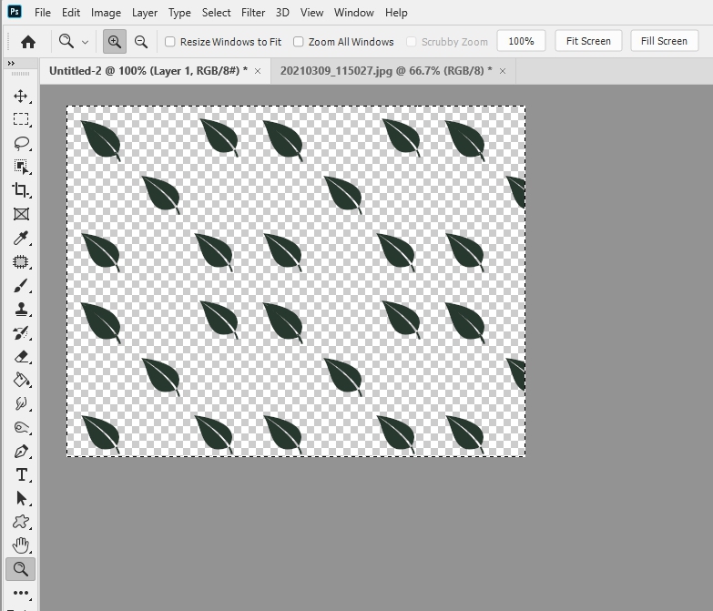Select the Pen tool

click(20, 452)
